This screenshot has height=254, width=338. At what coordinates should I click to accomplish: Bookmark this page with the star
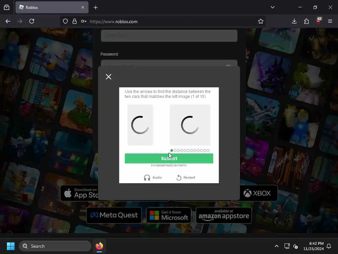click(261, 21)
